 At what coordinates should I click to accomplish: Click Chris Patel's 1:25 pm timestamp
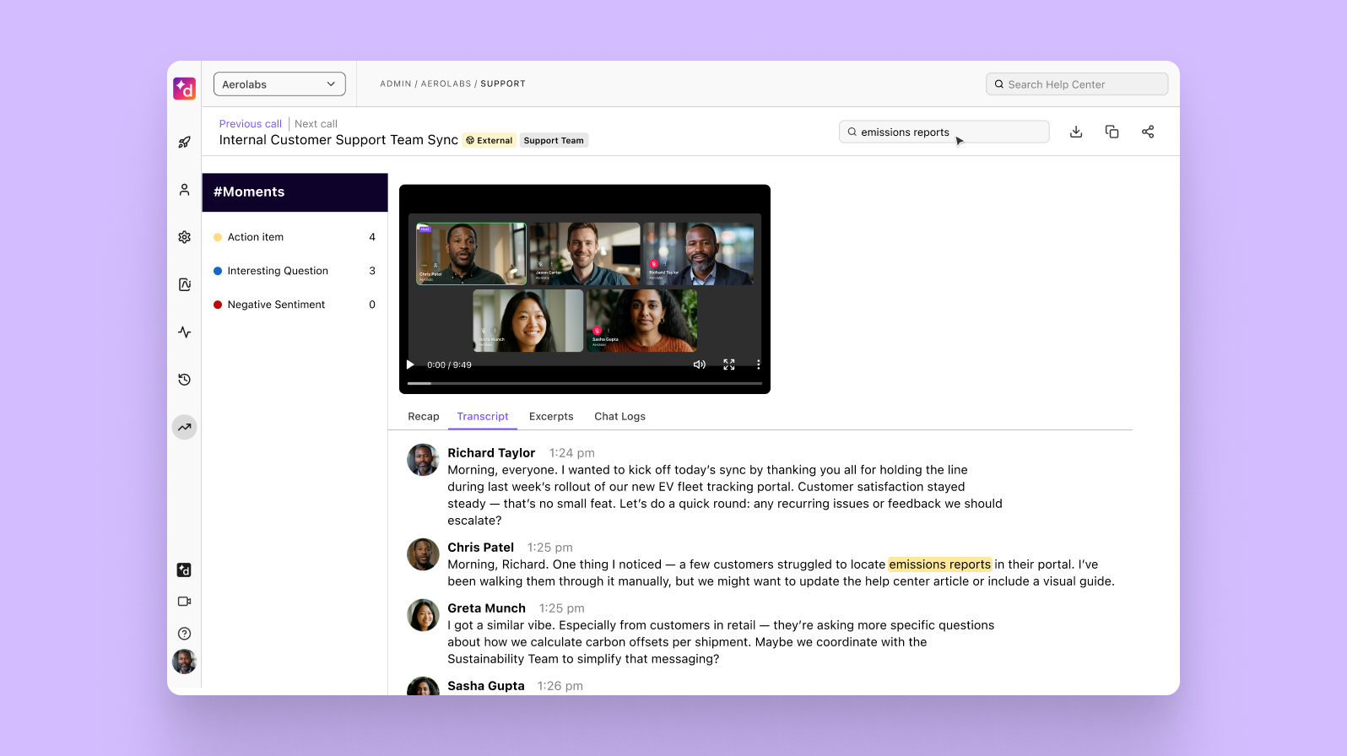point(550,548)
